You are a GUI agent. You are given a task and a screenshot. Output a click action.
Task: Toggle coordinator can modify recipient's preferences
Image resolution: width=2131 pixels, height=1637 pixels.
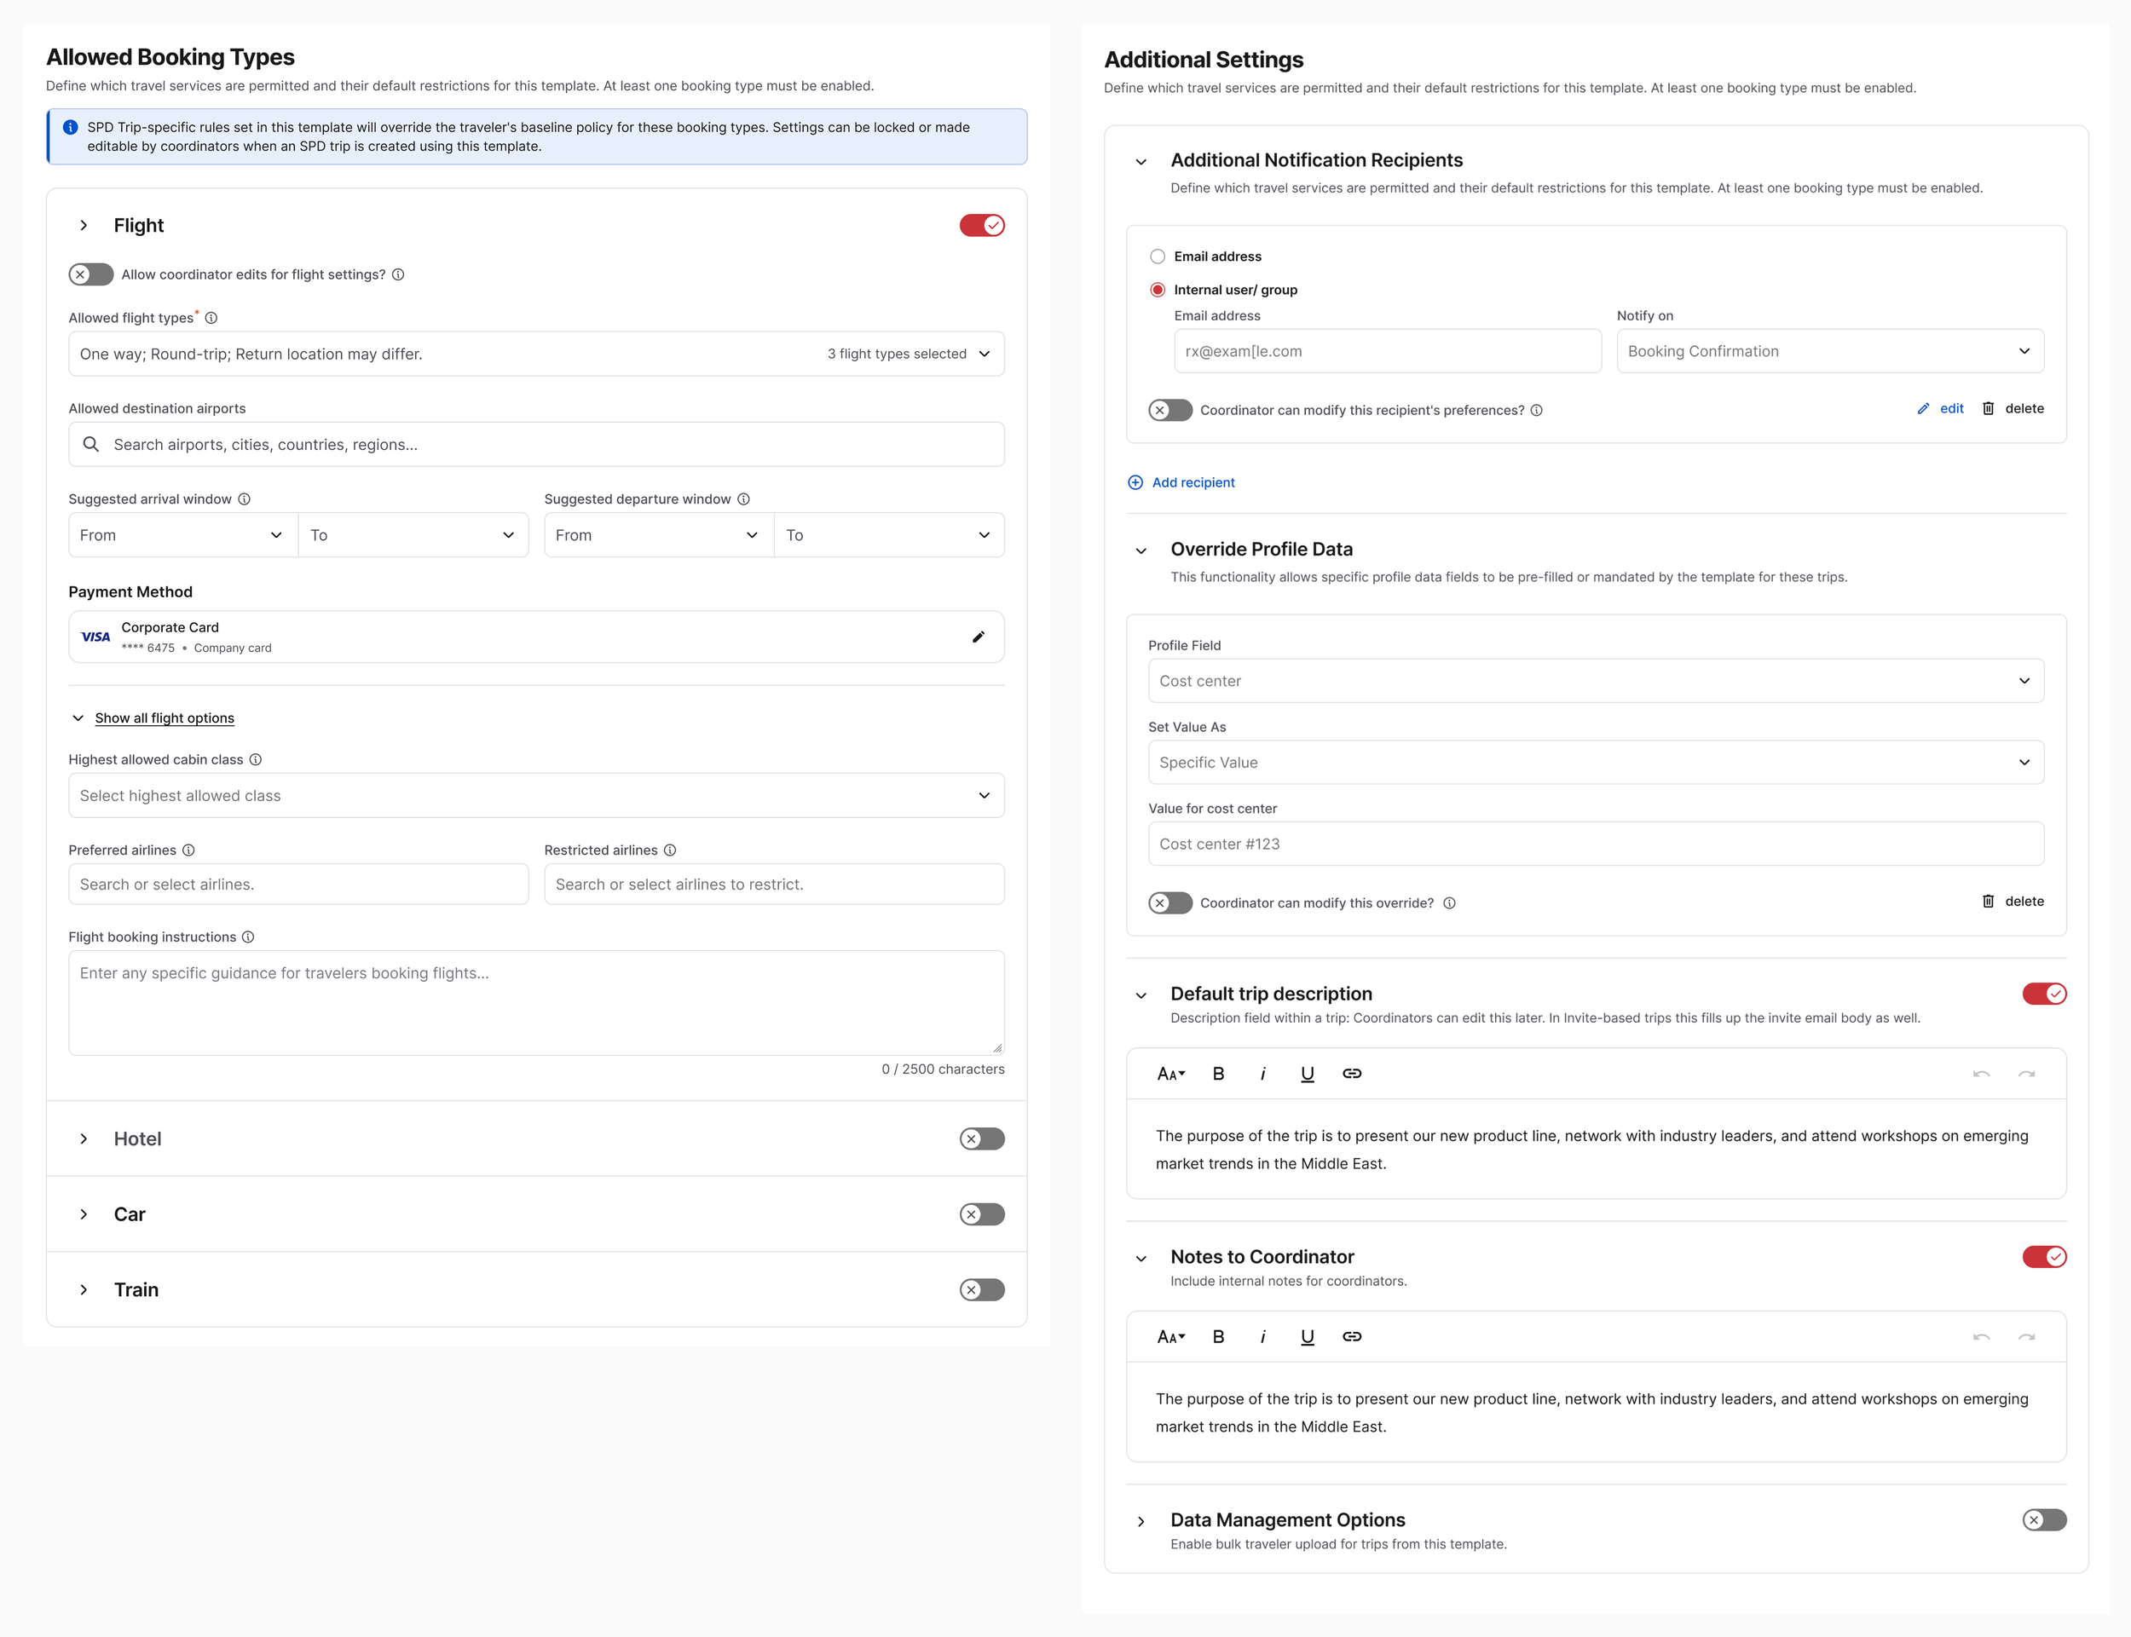coord(1170,410)
